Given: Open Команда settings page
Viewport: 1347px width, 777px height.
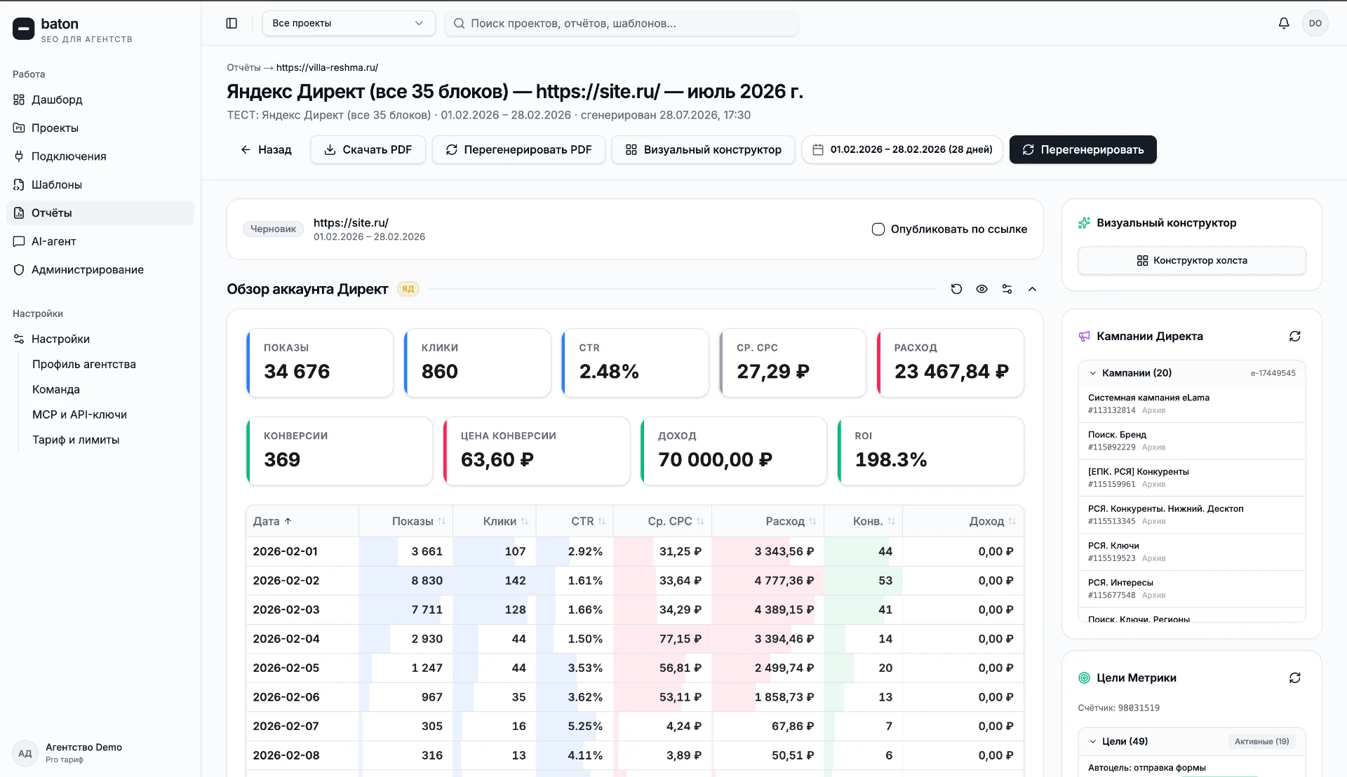Looking at the screenshot, I should 56,389.
